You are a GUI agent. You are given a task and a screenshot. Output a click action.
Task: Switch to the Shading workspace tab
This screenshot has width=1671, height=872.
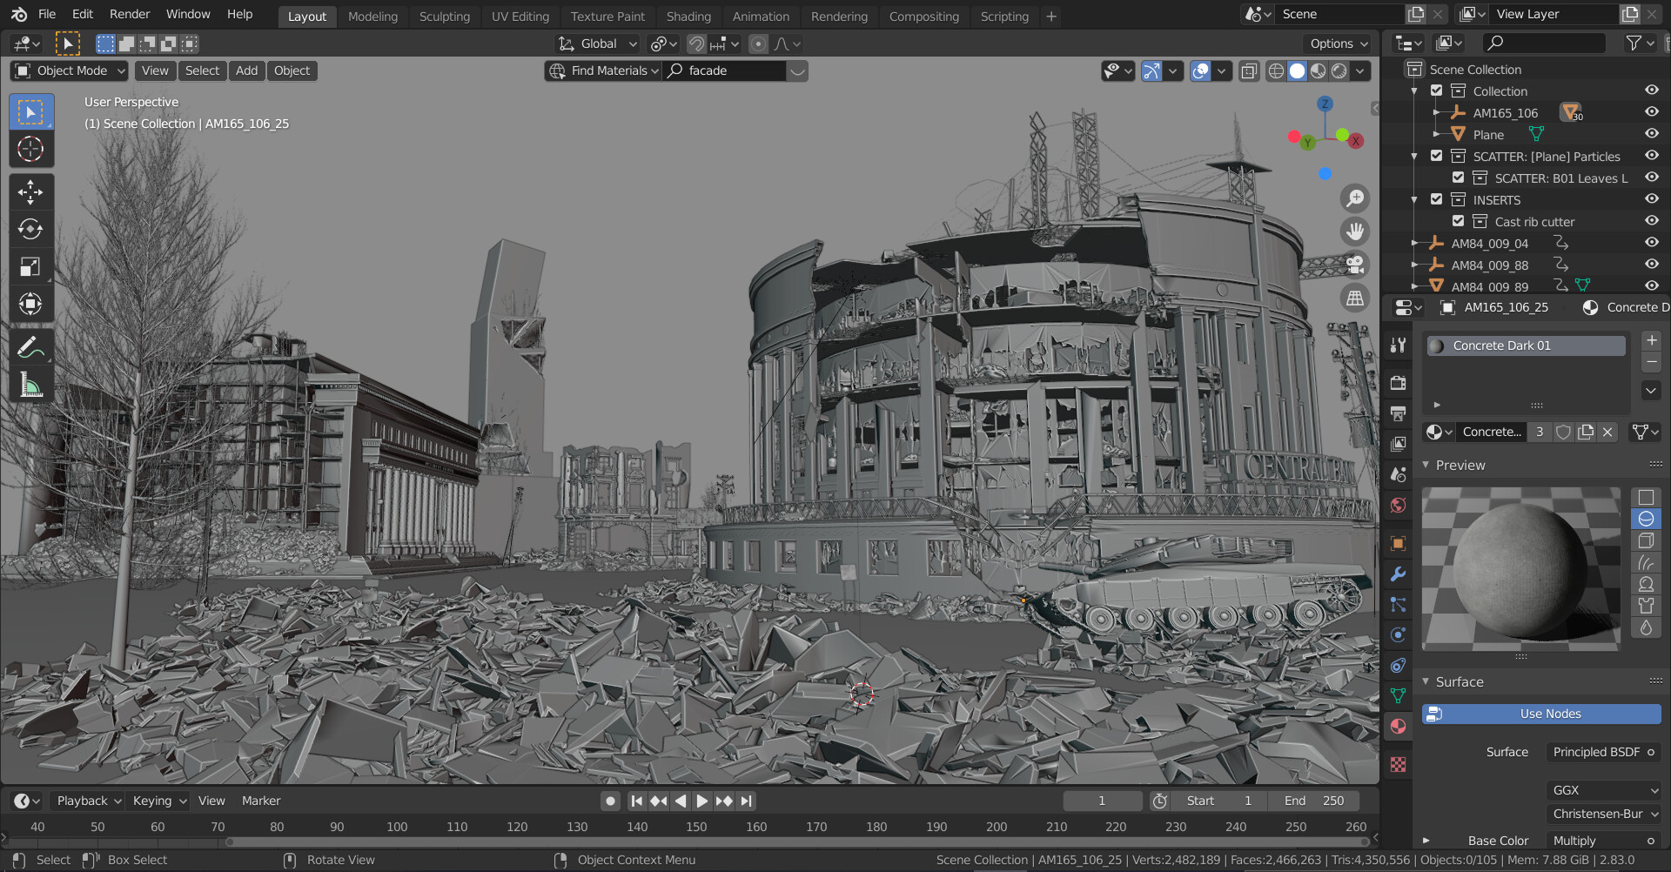pos(688,16)
